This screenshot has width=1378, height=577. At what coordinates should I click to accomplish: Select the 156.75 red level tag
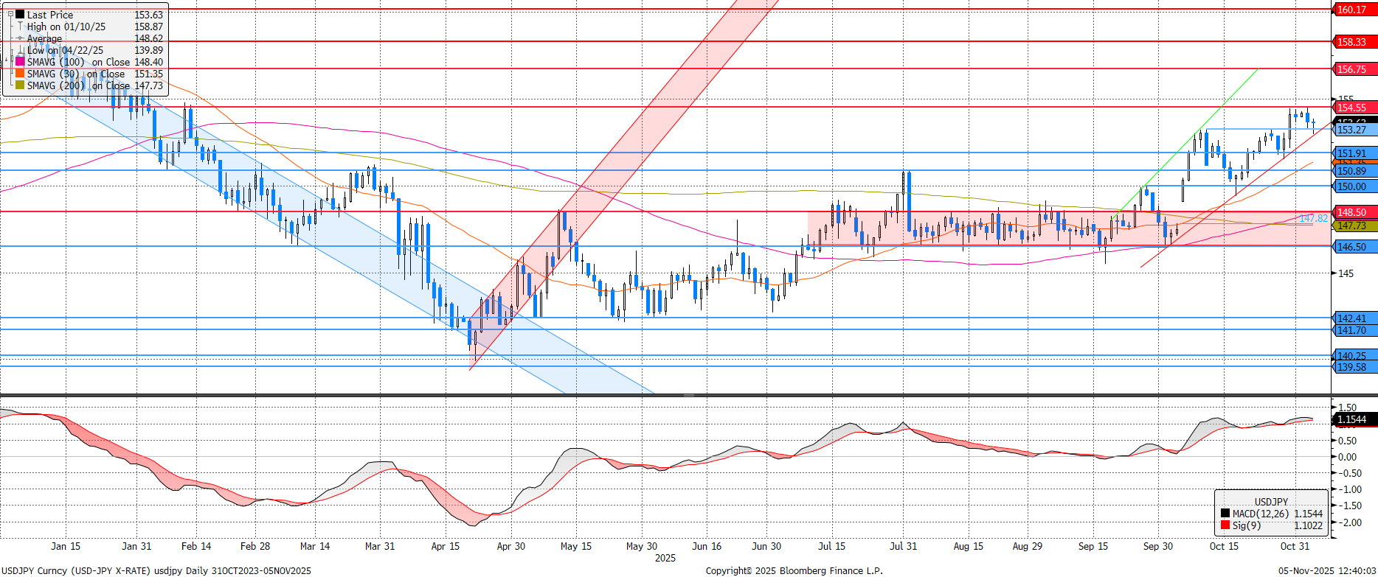[1353, 69]
